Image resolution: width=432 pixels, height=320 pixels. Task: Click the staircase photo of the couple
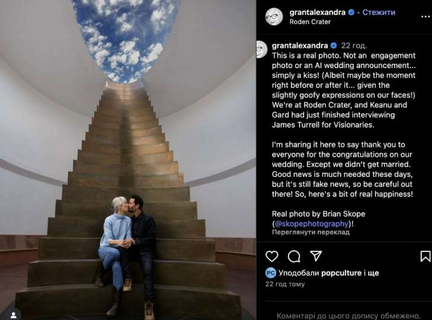[128, 160]
